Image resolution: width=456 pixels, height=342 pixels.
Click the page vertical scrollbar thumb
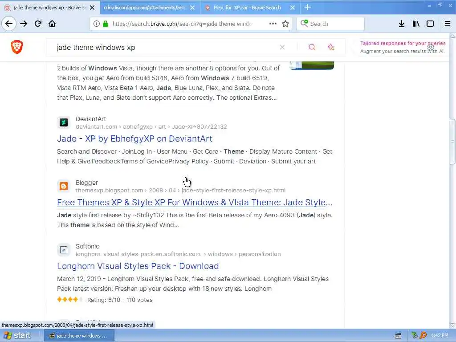[452, 142]
